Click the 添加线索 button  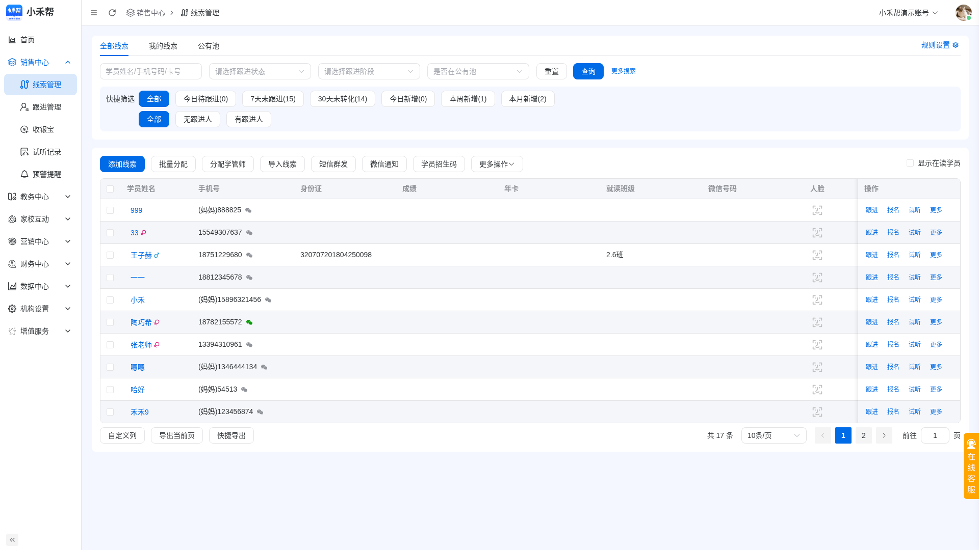[122, 164]
